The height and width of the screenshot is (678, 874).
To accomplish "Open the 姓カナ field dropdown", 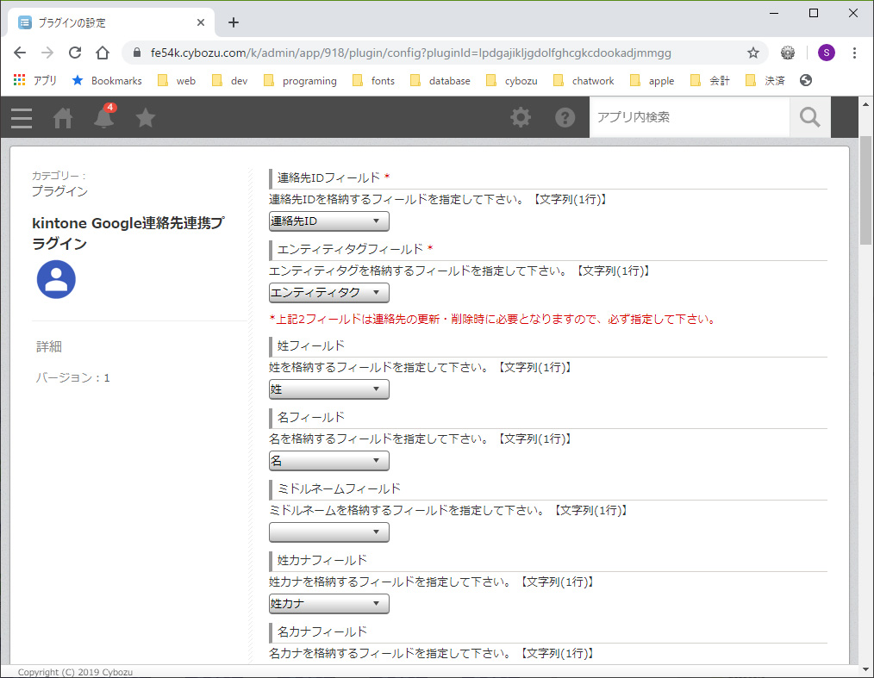I will coord(329,603).
